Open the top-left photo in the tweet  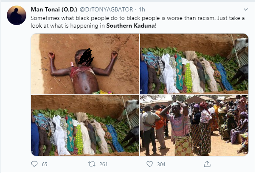85,64
